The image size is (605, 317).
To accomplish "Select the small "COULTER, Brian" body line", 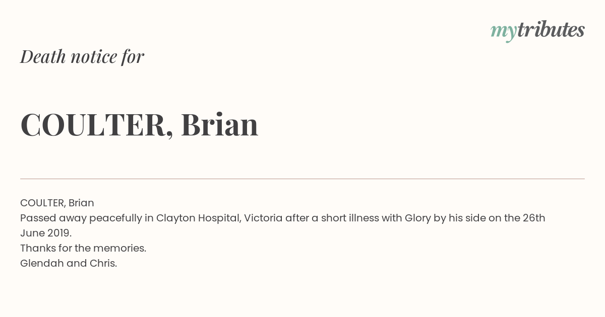I will point(57,203).
